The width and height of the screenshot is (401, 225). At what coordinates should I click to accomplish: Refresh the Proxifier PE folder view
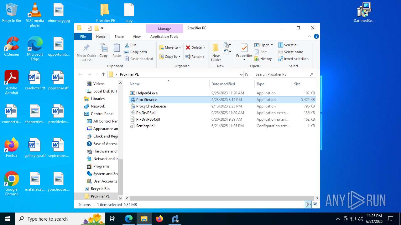[247, 74]
